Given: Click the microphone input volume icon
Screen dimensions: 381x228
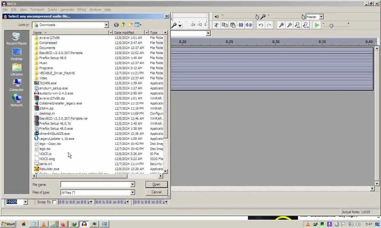Looking at the screenshot, I should pos(263,17).
